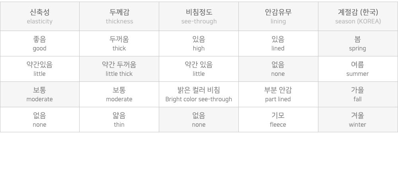Screen dimensions: 398x172
Task: Click the 약간 두꺼움 little thick cell
Action: point(119,69)
